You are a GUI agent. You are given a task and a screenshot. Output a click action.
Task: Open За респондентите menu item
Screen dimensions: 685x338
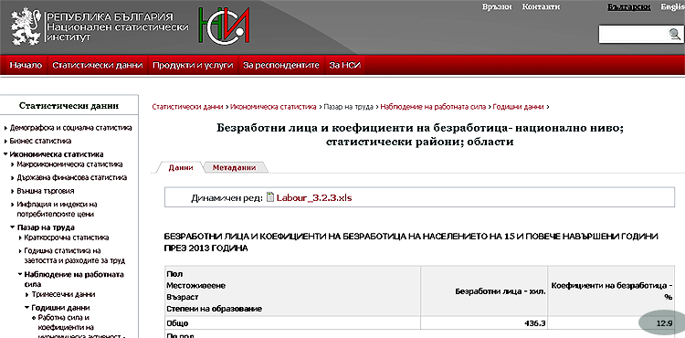tap(281, 66)
